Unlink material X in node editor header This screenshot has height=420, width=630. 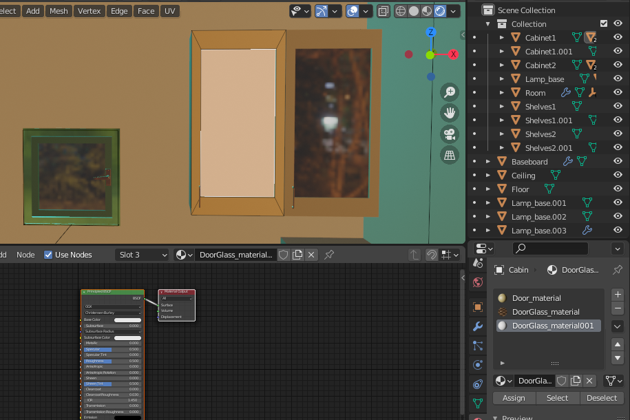[x=311, y=255]
